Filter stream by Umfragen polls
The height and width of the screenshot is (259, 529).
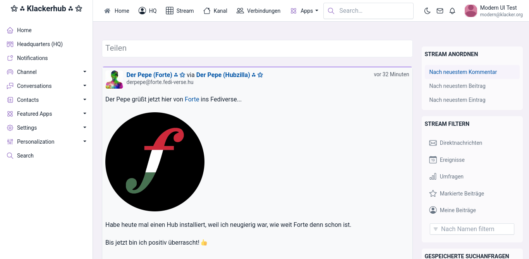click(433, 177)
